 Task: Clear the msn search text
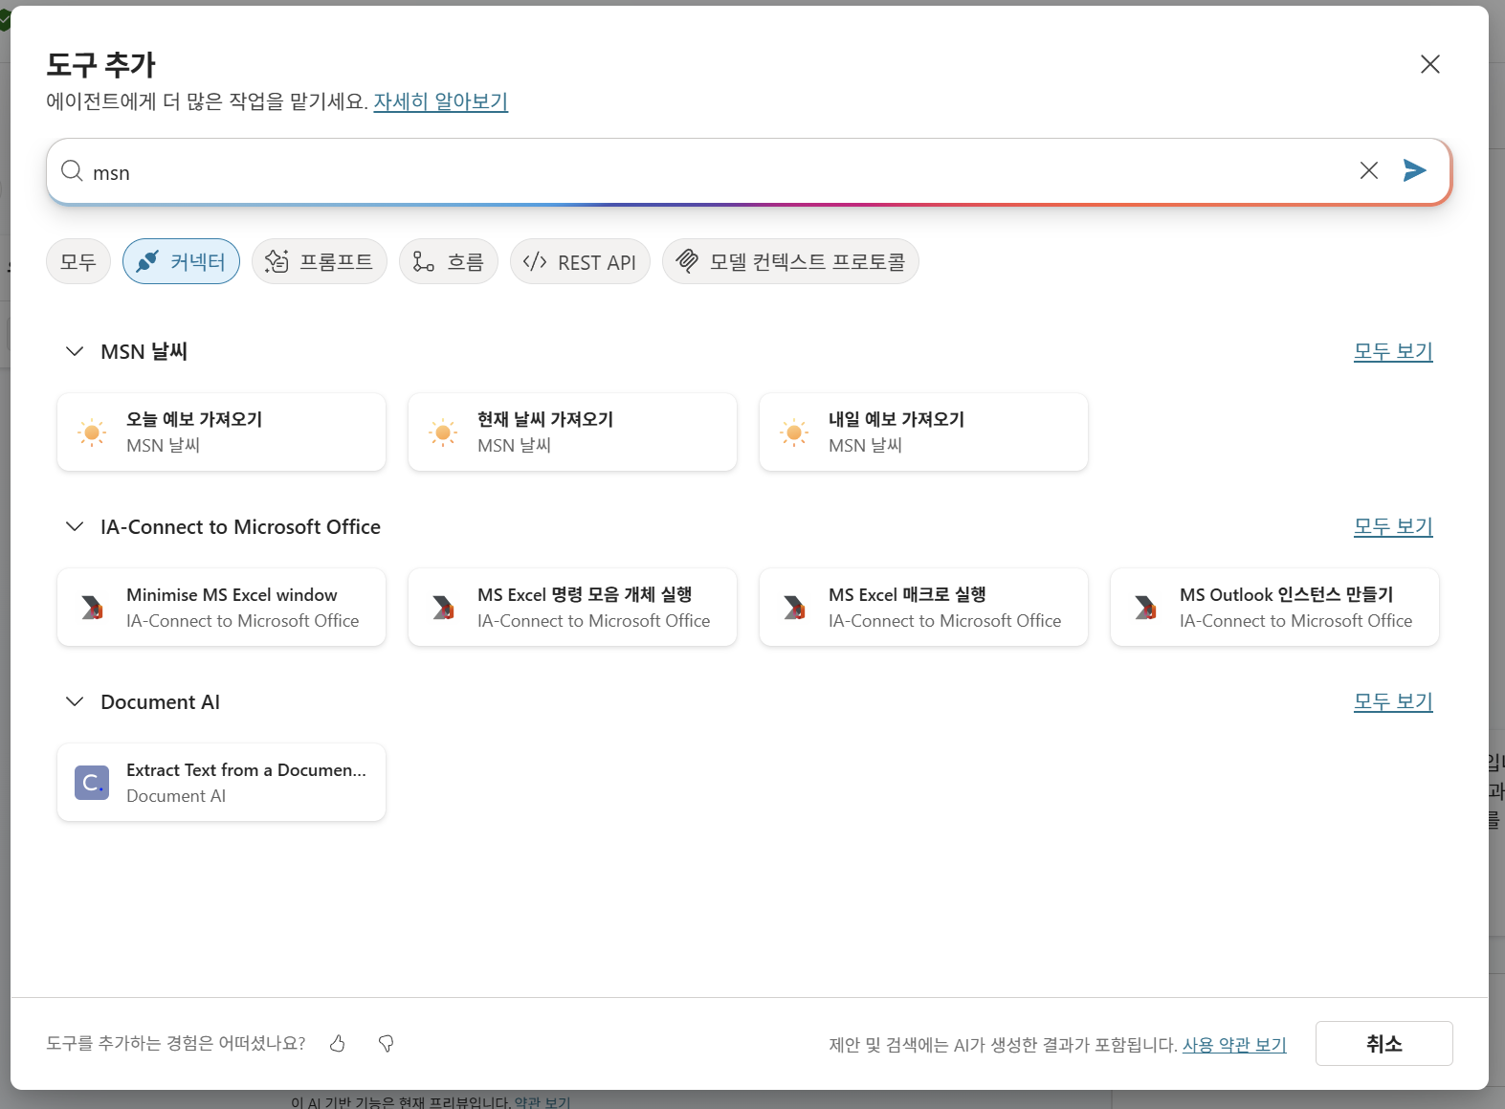pyautogui.click(x=1369, y=170)
